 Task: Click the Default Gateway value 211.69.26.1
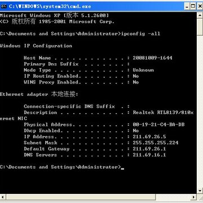point(149,149)
